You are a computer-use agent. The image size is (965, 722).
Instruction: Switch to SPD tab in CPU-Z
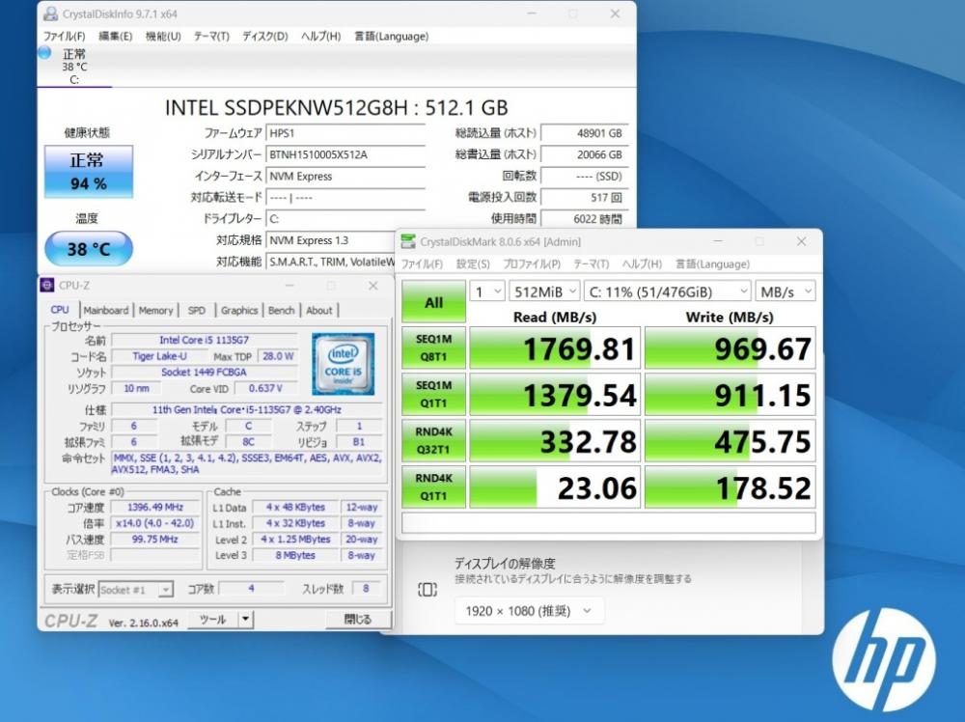pyautogui.click(x=196, y=310)
